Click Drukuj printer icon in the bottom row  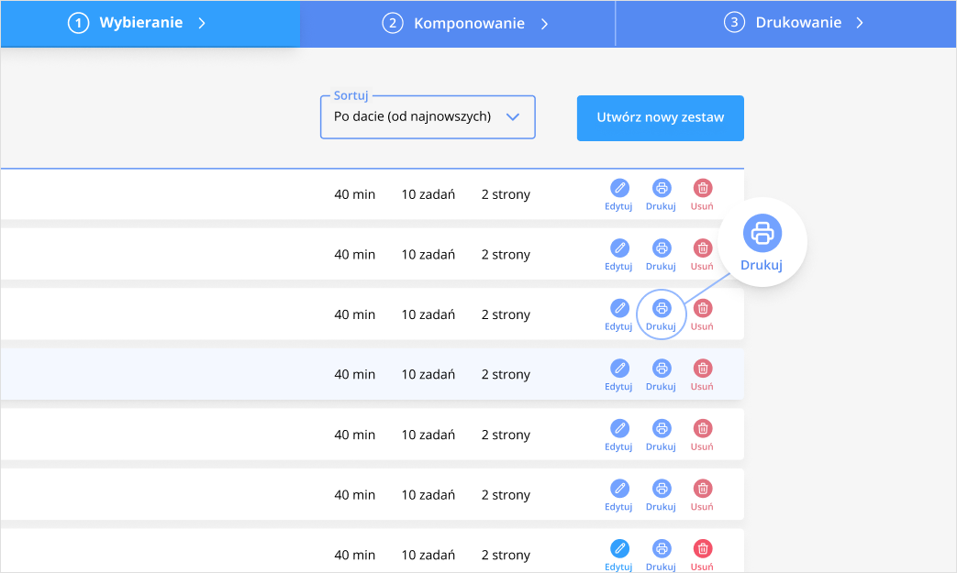(662, 548)
